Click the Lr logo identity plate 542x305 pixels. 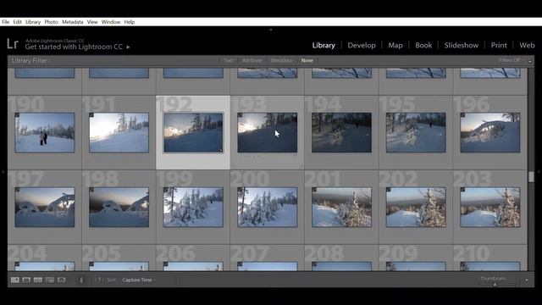13,43
